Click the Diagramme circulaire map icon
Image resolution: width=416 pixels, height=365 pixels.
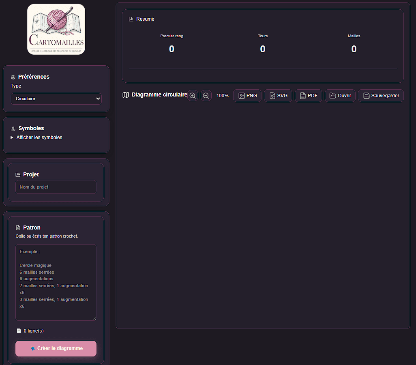[x=126, y=95]
